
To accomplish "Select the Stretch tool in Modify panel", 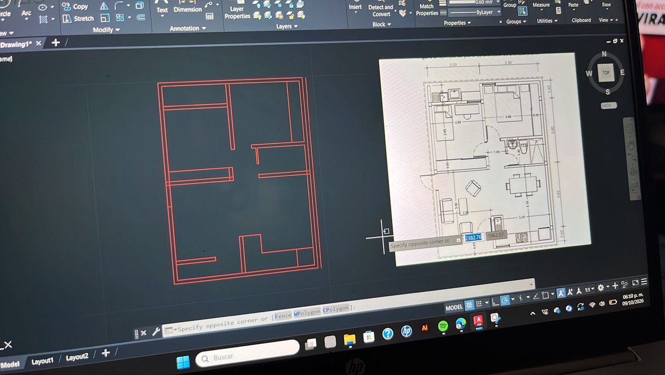I will (78, 18).
